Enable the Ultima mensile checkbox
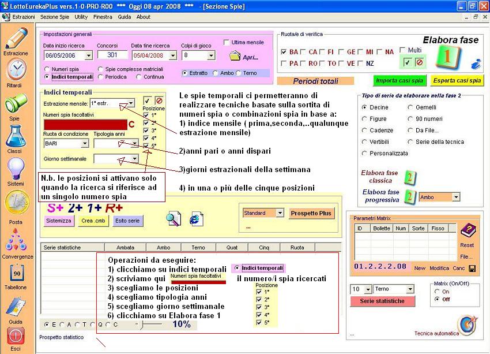Viewport: 490px width, 354px height. [227, 42]
